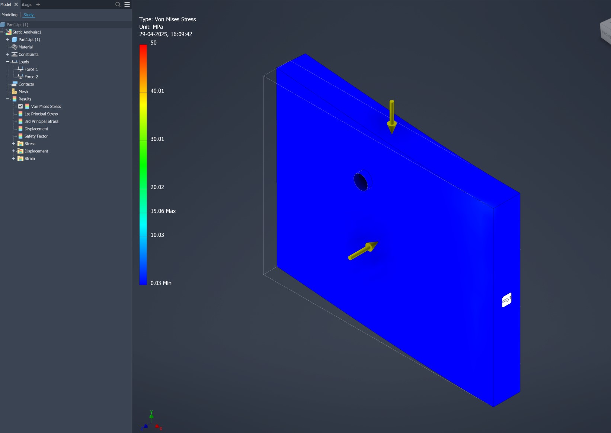Collapse the Results node

8,99
